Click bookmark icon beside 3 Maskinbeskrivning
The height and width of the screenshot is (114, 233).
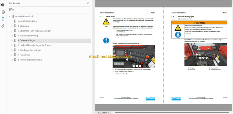(15, 36)
